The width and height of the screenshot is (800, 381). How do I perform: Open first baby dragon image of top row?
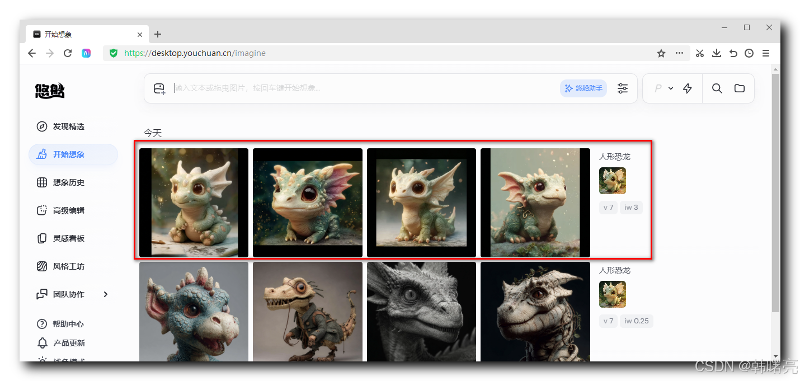[x=194, y=203]
